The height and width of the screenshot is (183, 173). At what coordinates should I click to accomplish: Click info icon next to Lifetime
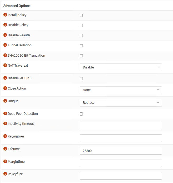[x=5, y=149]
